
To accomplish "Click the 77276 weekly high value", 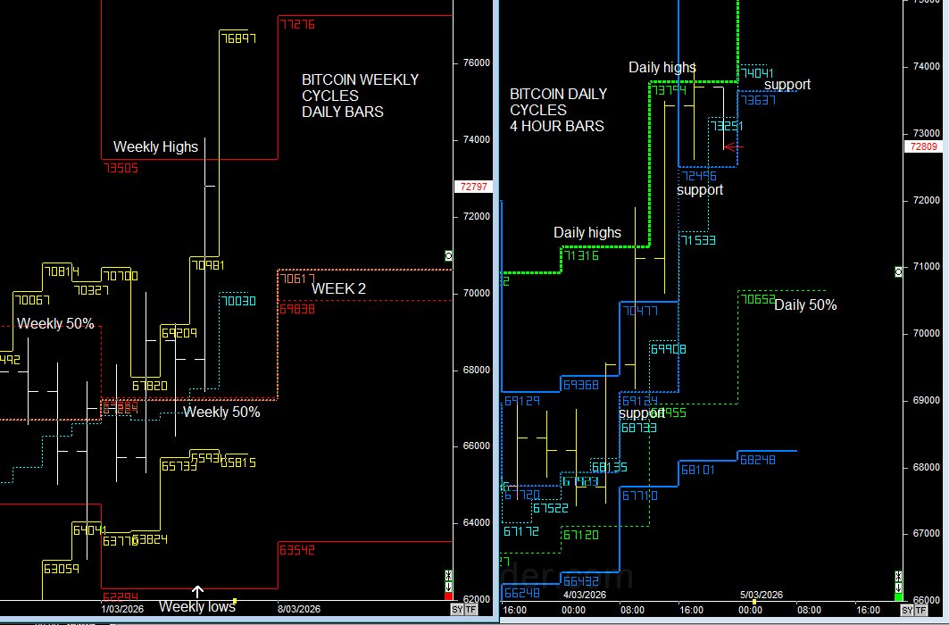I will pyautogui.click(x=297, y=24).
